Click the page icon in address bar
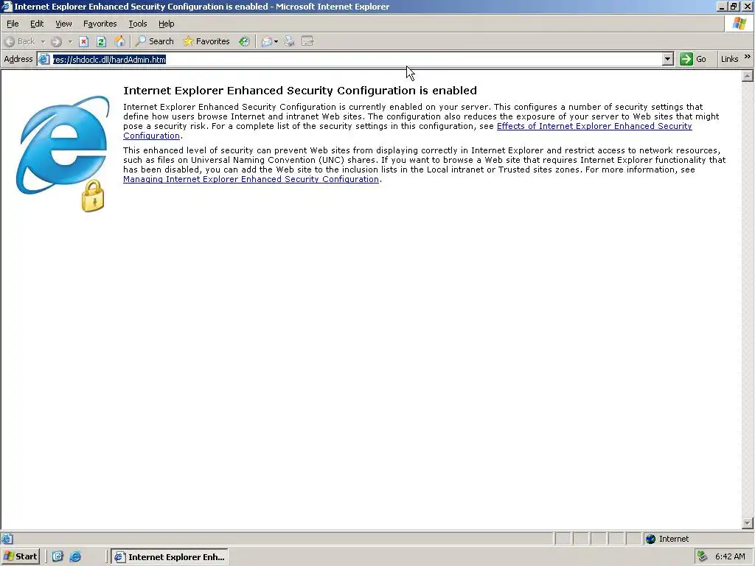Screen dimensions: 755x566 click(44, 59)
